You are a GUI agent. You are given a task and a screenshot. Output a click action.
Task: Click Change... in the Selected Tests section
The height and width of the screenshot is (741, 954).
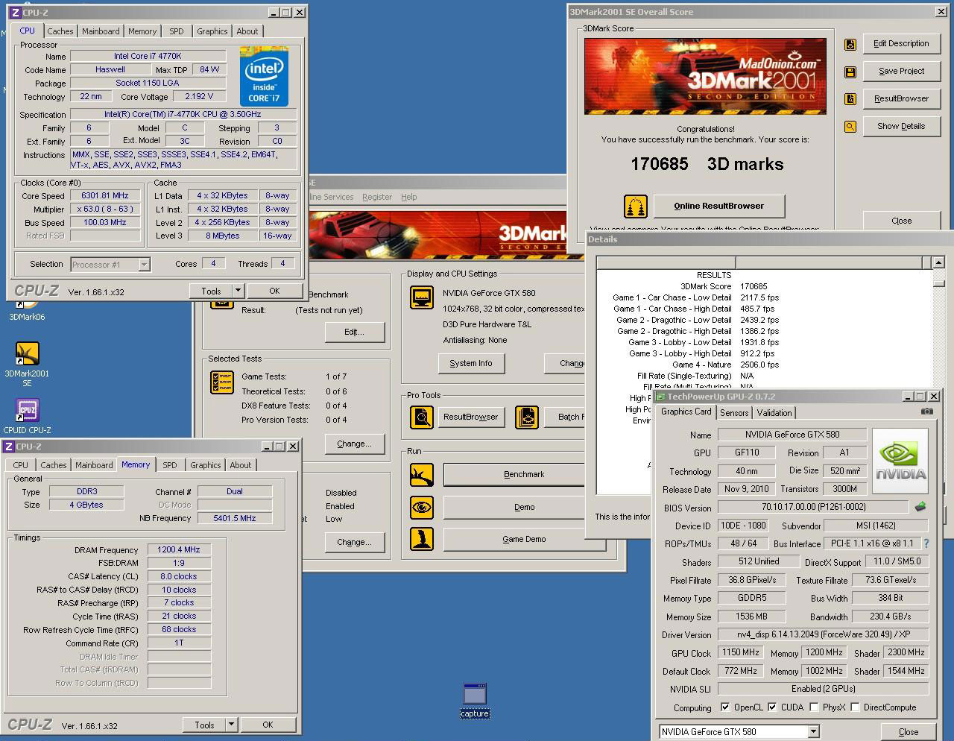[354, 444]
